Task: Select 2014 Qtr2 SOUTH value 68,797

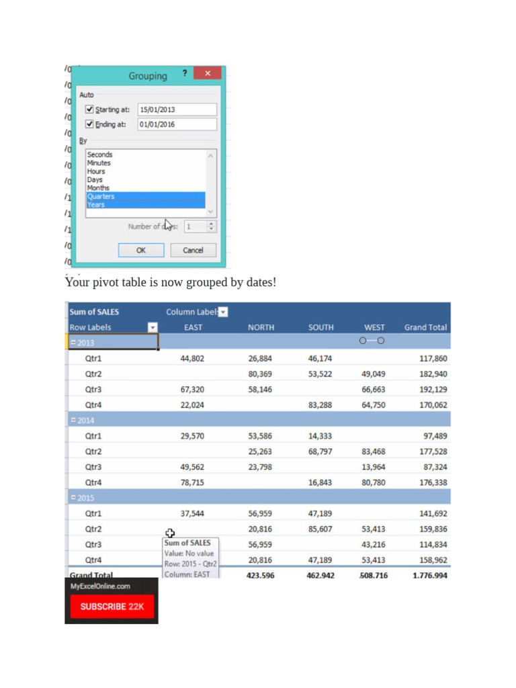Action: coord(320,451)
